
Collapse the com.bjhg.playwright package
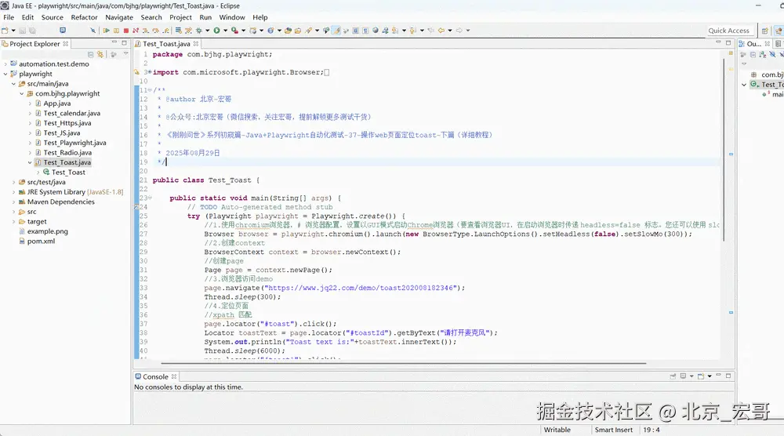(x=21, y=93)
